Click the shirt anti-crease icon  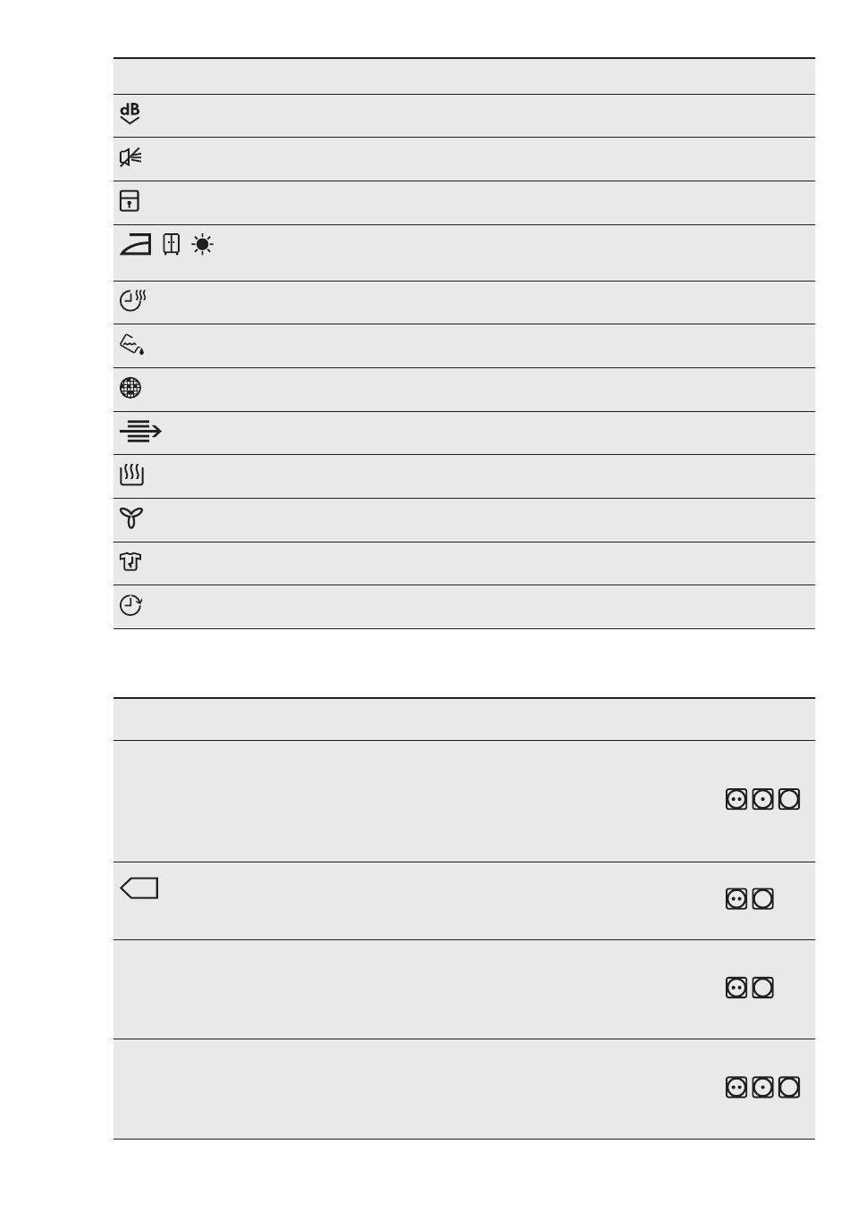(x=130, y=563)
